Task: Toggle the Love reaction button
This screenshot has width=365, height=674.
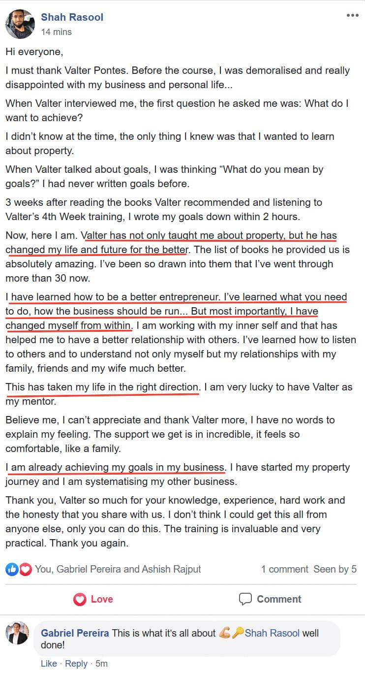Action: click(x=93, y=599)
